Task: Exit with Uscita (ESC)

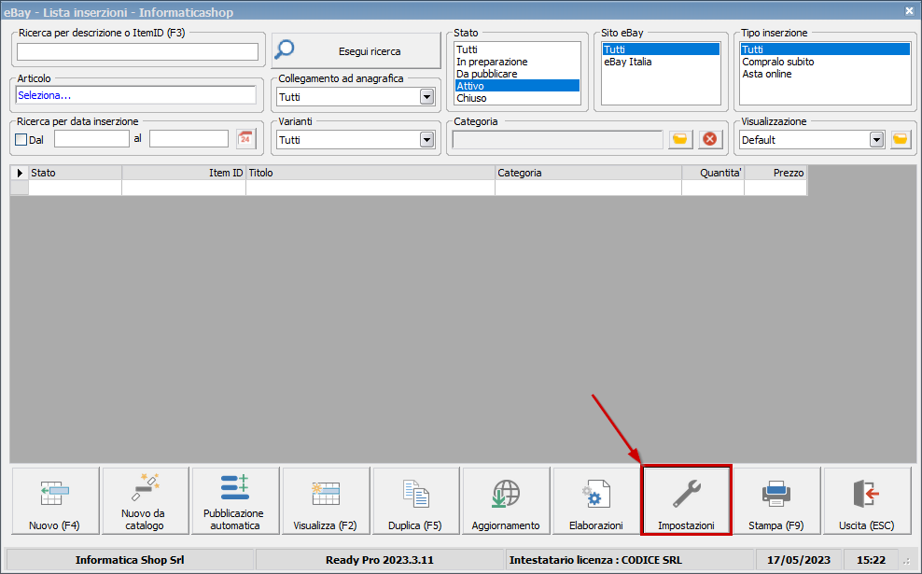Action: (867, 501)
